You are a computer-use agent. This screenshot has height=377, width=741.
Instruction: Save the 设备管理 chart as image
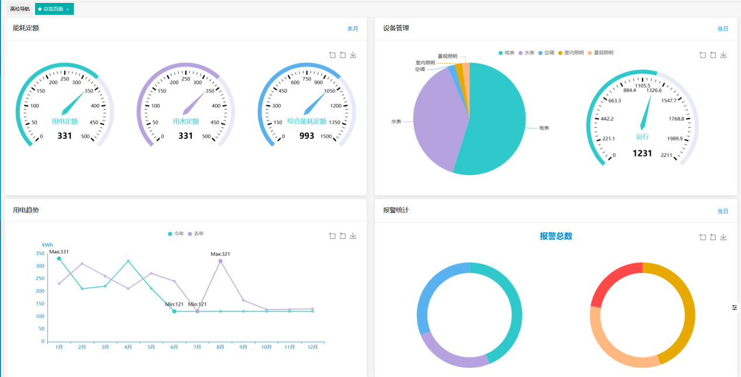723,55
